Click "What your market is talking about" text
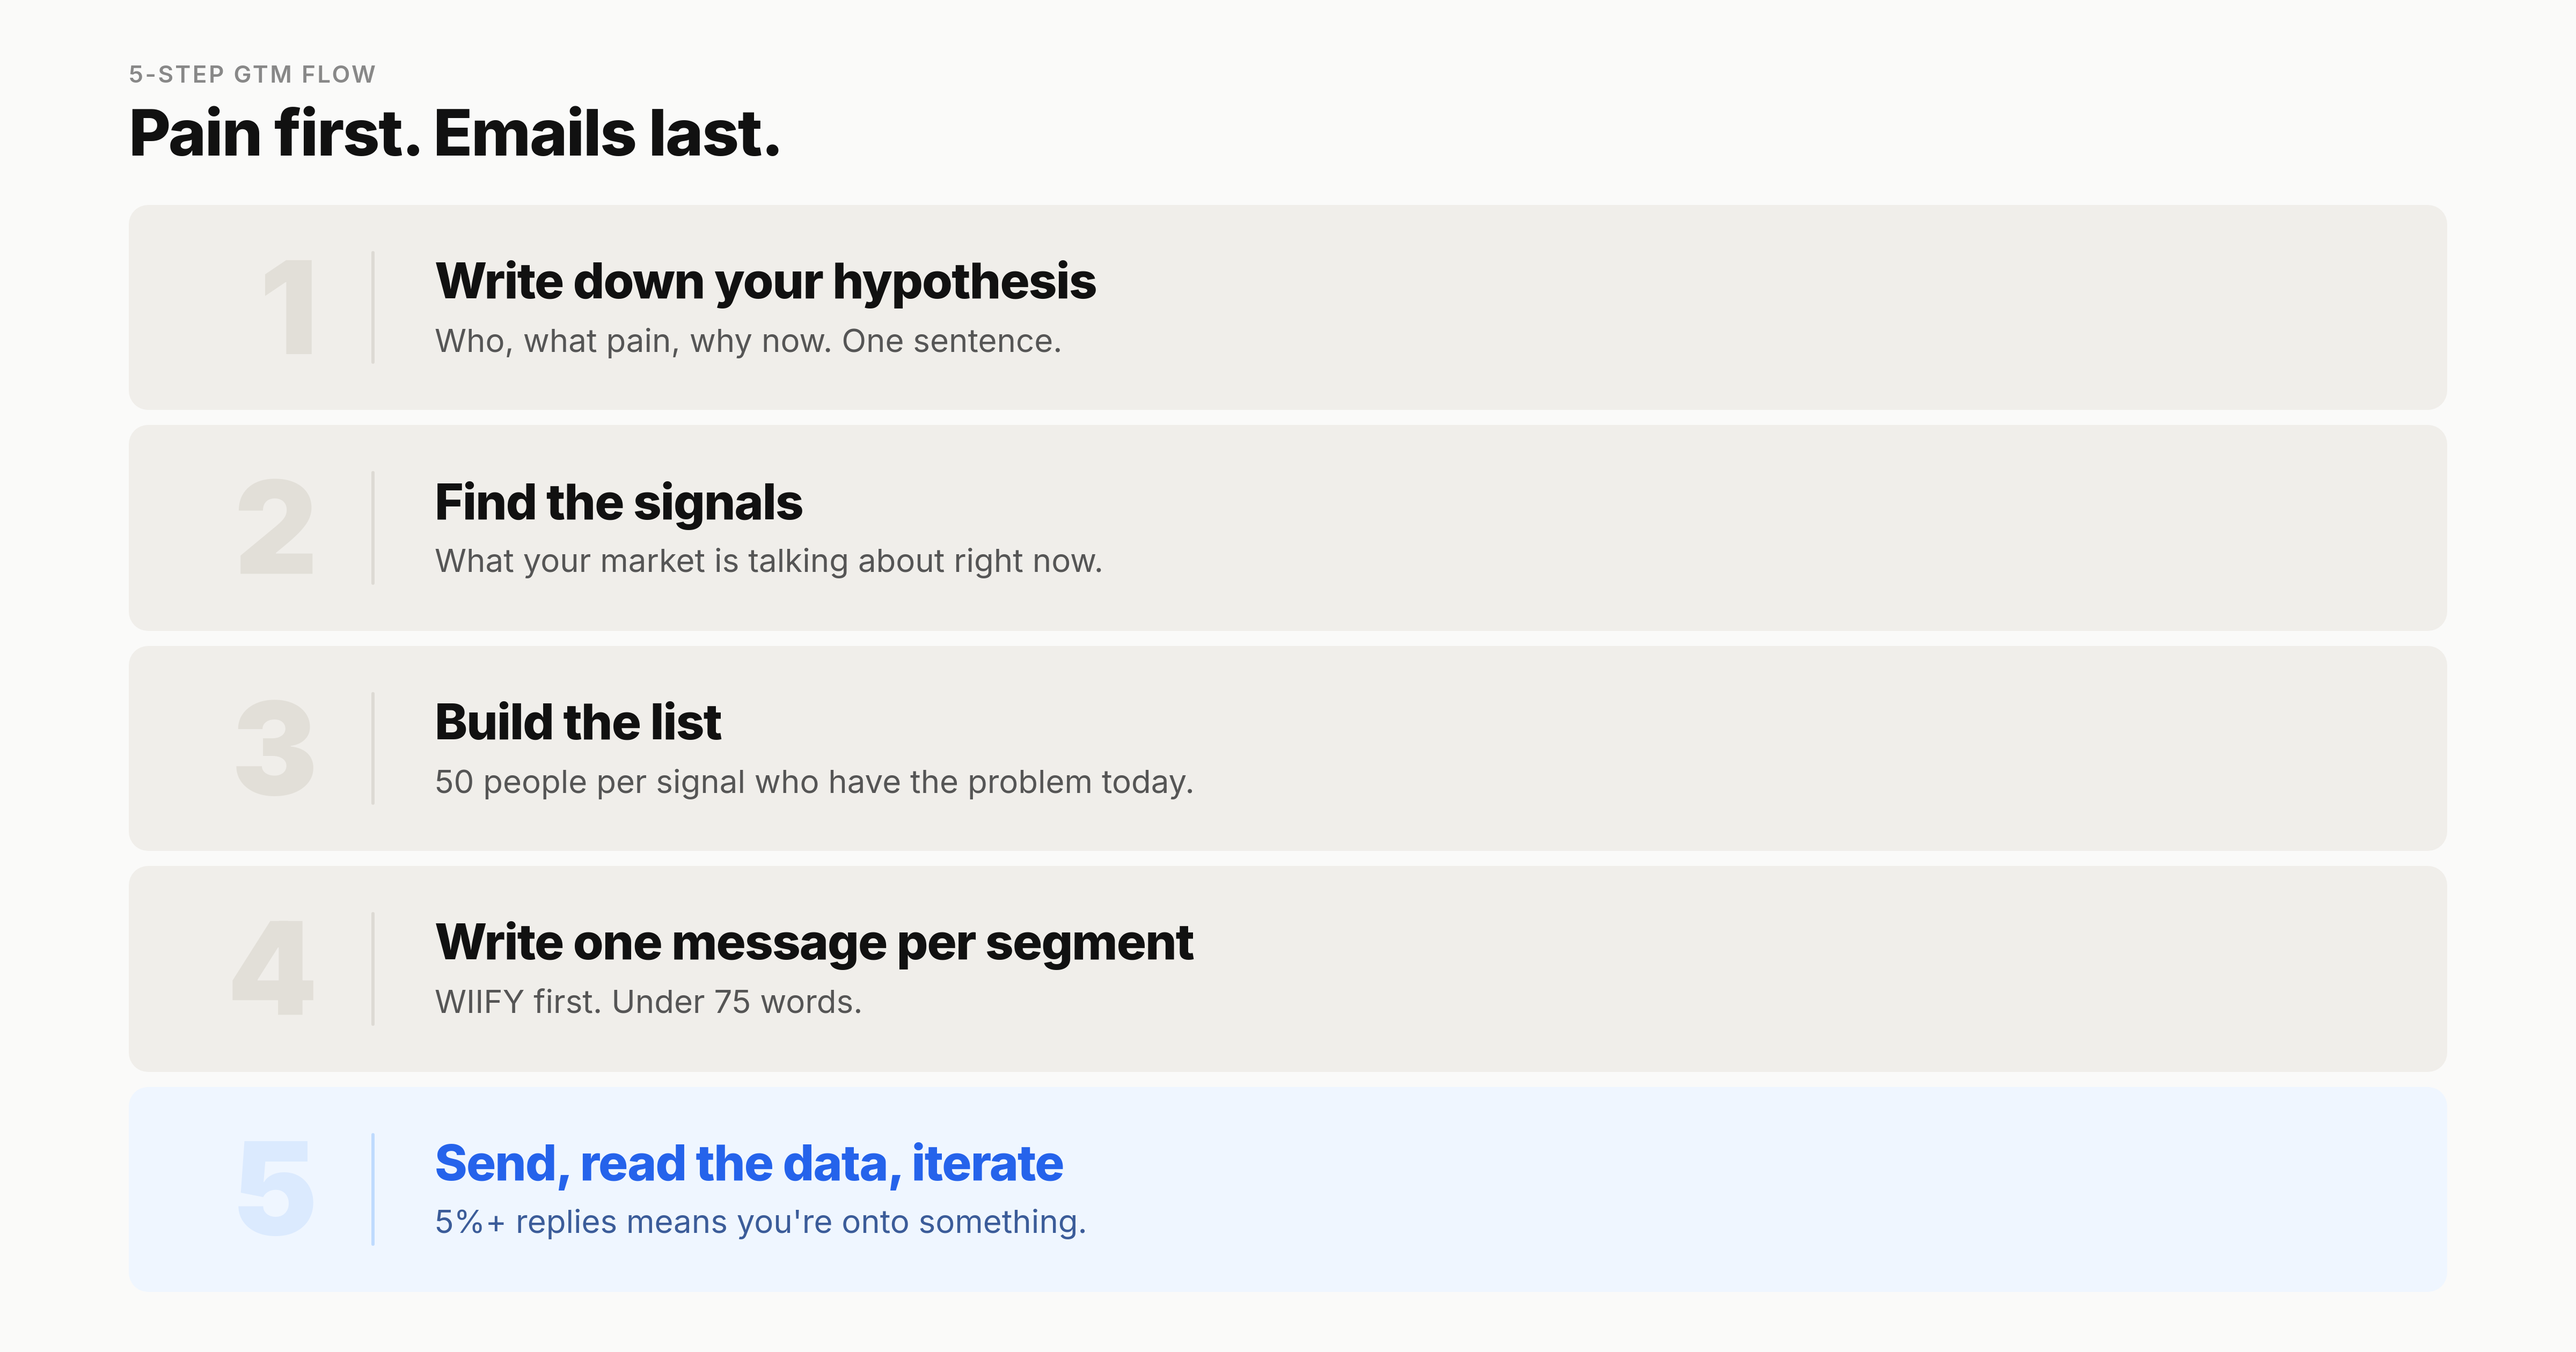Image resolution: width=2576 pixels, height=1352 pixels. 768,561
